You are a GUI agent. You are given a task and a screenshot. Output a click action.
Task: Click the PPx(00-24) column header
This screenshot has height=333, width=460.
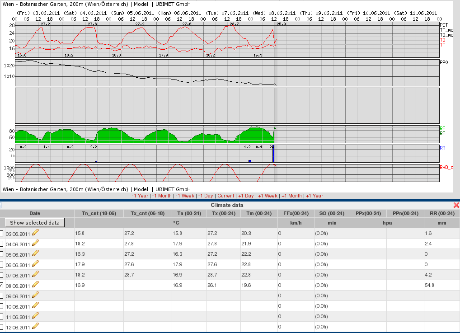point(368,213)
